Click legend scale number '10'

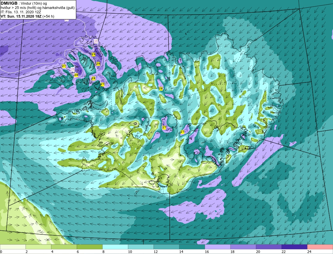[x=130, y=252]
